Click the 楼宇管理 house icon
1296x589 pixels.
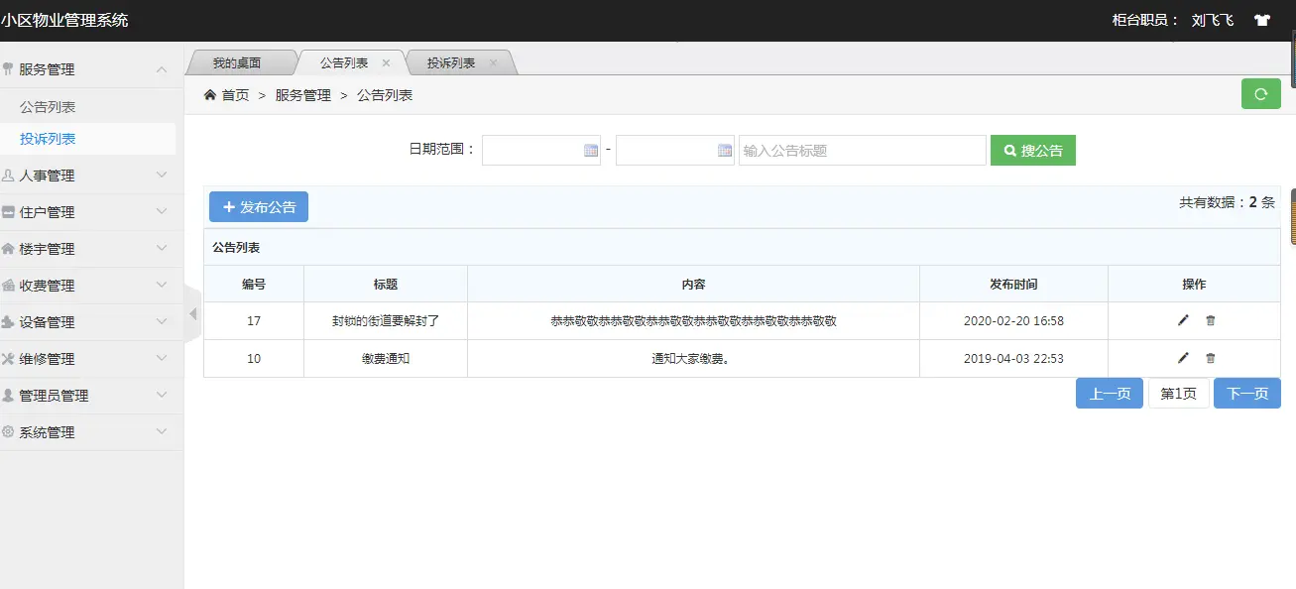(x=9, y=249)
